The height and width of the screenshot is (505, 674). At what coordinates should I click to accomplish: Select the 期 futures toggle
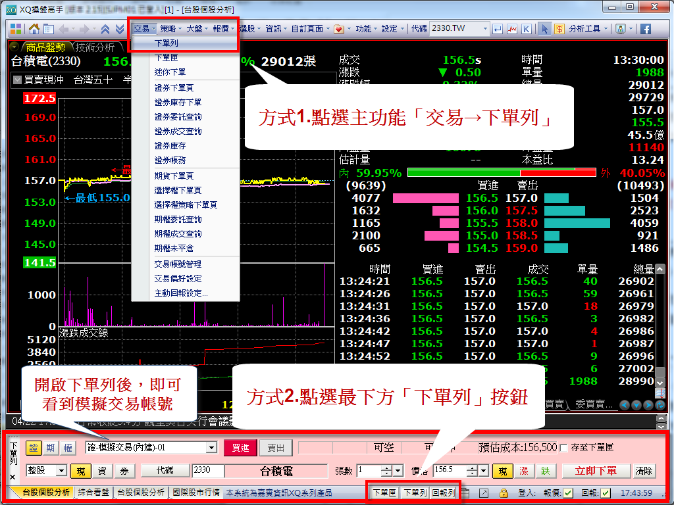click(50, 447)
